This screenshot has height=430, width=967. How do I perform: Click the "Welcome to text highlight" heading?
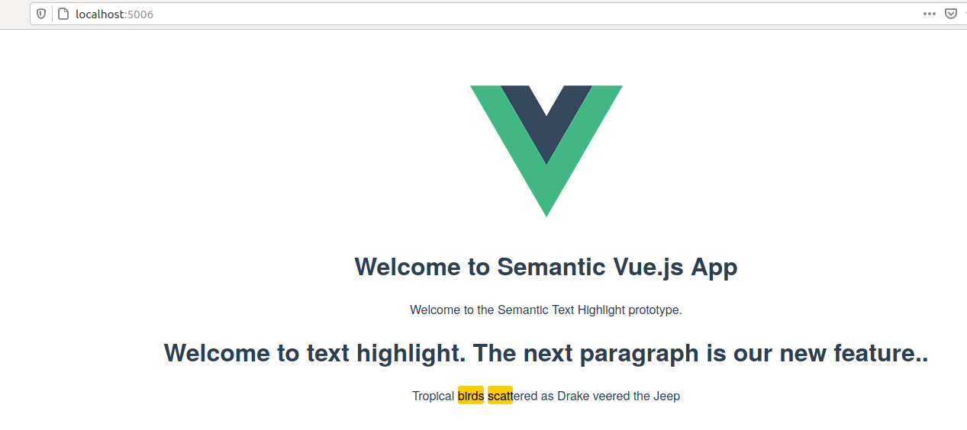pyautogui.click(x=546, y=353)
